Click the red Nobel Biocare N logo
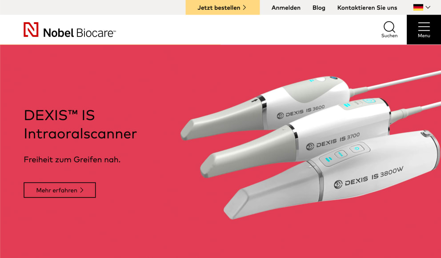Screen dimensions: 441x258 [31, 29]
